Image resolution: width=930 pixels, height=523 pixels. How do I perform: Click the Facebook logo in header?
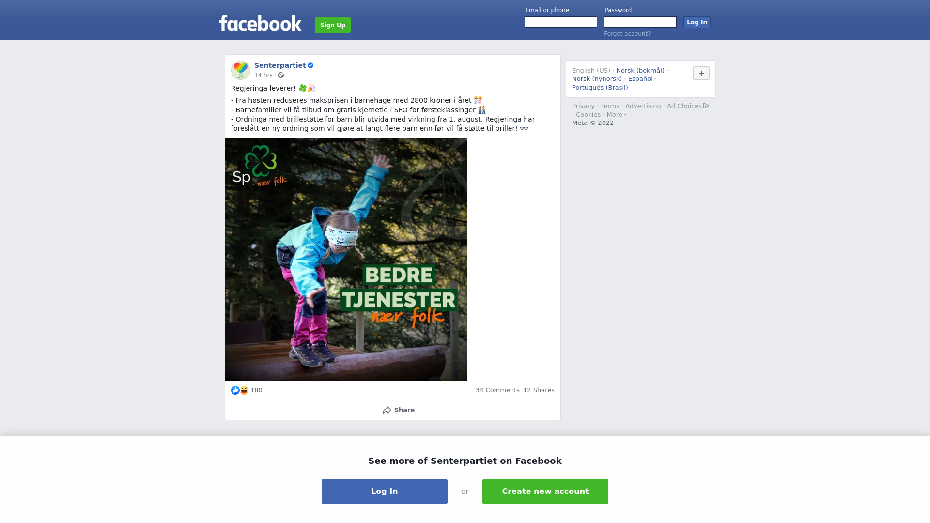tap(260, 23)
